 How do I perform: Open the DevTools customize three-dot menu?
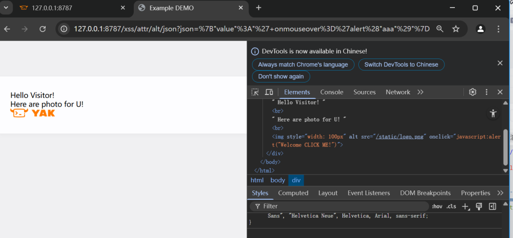[486, 92]
